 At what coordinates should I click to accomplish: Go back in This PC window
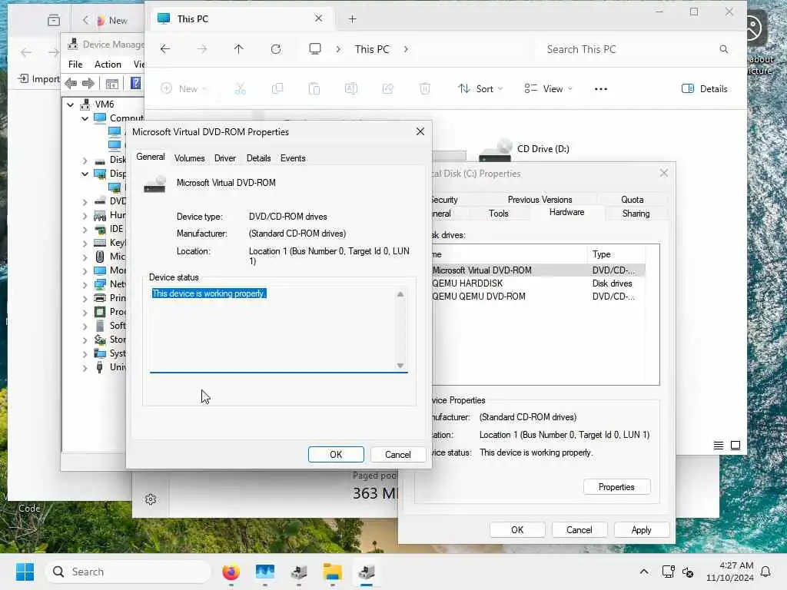pos(165,49)
